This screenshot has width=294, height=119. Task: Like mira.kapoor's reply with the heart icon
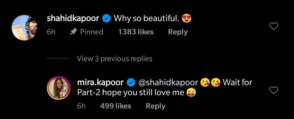[x=274, y=90]
